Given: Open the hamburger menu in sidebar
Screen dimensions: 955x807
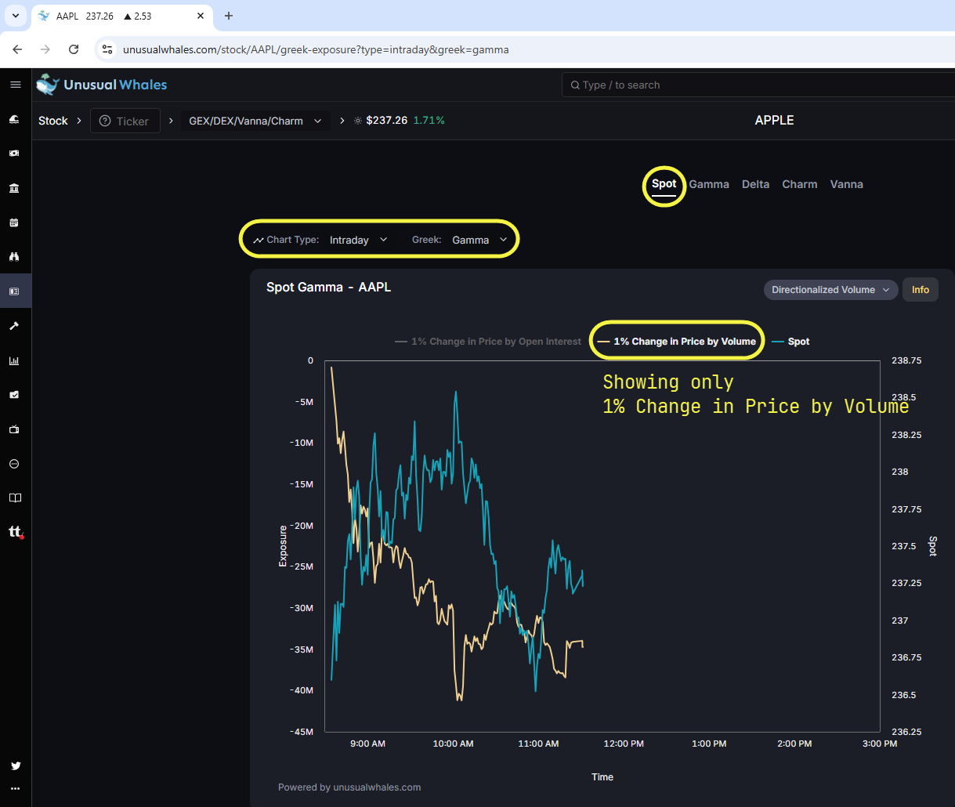Looking at the screenshot, I should pyautogui.click(x=15, y=85).
